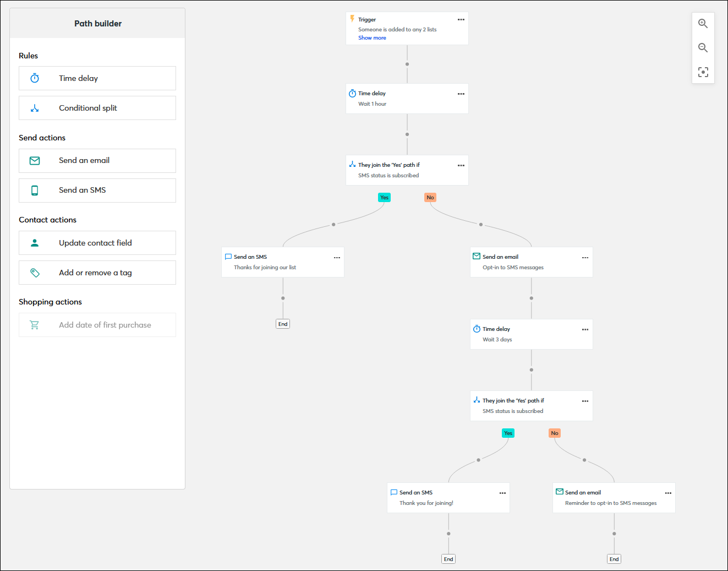Click envelope icon on 'Opt-in to SMS messages' node
This screenshot has width=728, height=571.
click(477, 256)
